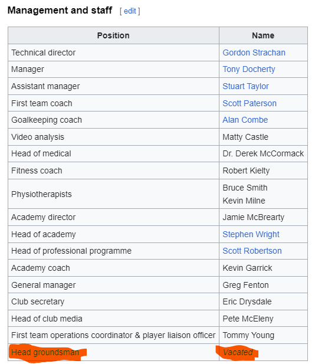Image resolution: width=315 pixels, height=364 pixels.
Task: Click the Alan Combe link
Action: [245, 120]
